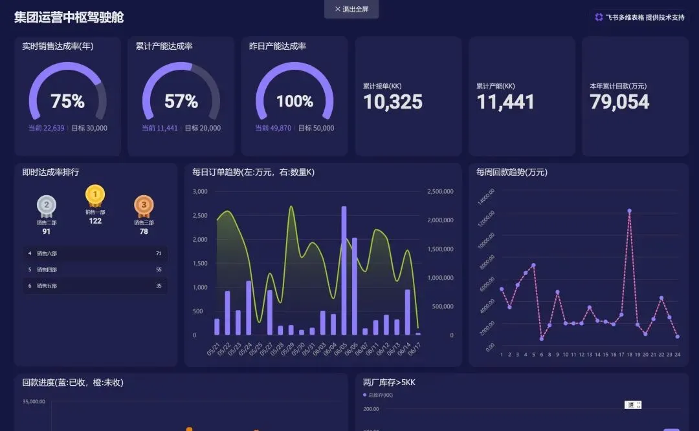
Task: Click the 销售一部 score 122
Action: (95, 221)
